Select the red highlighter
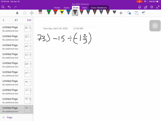Screen dimensions: 161x121 (x=55, y=12)
